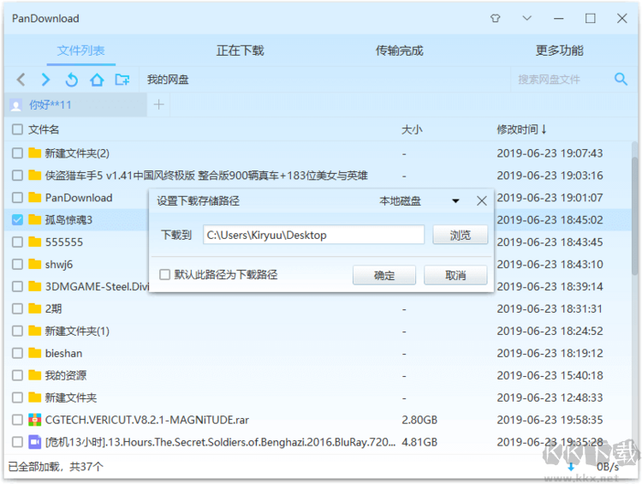Uncheck the 孤岛惊魂3 checkbox
This screenshot has width=642, height=484.
[17, 219]
